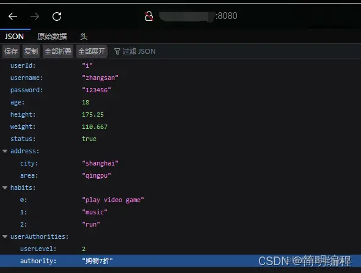Select the highlighted authority key

pos(38,261)
